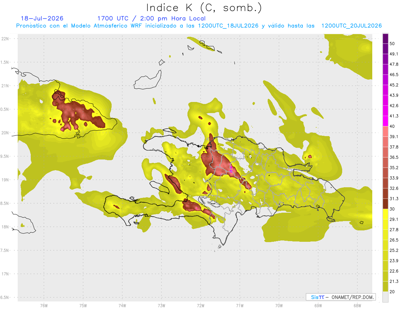Image resolution: width=401 pixels, height=310 pixels.
Task: Pick the bright yellow colorbar segment between 29.1 and 30
Action: click(385, 214)
